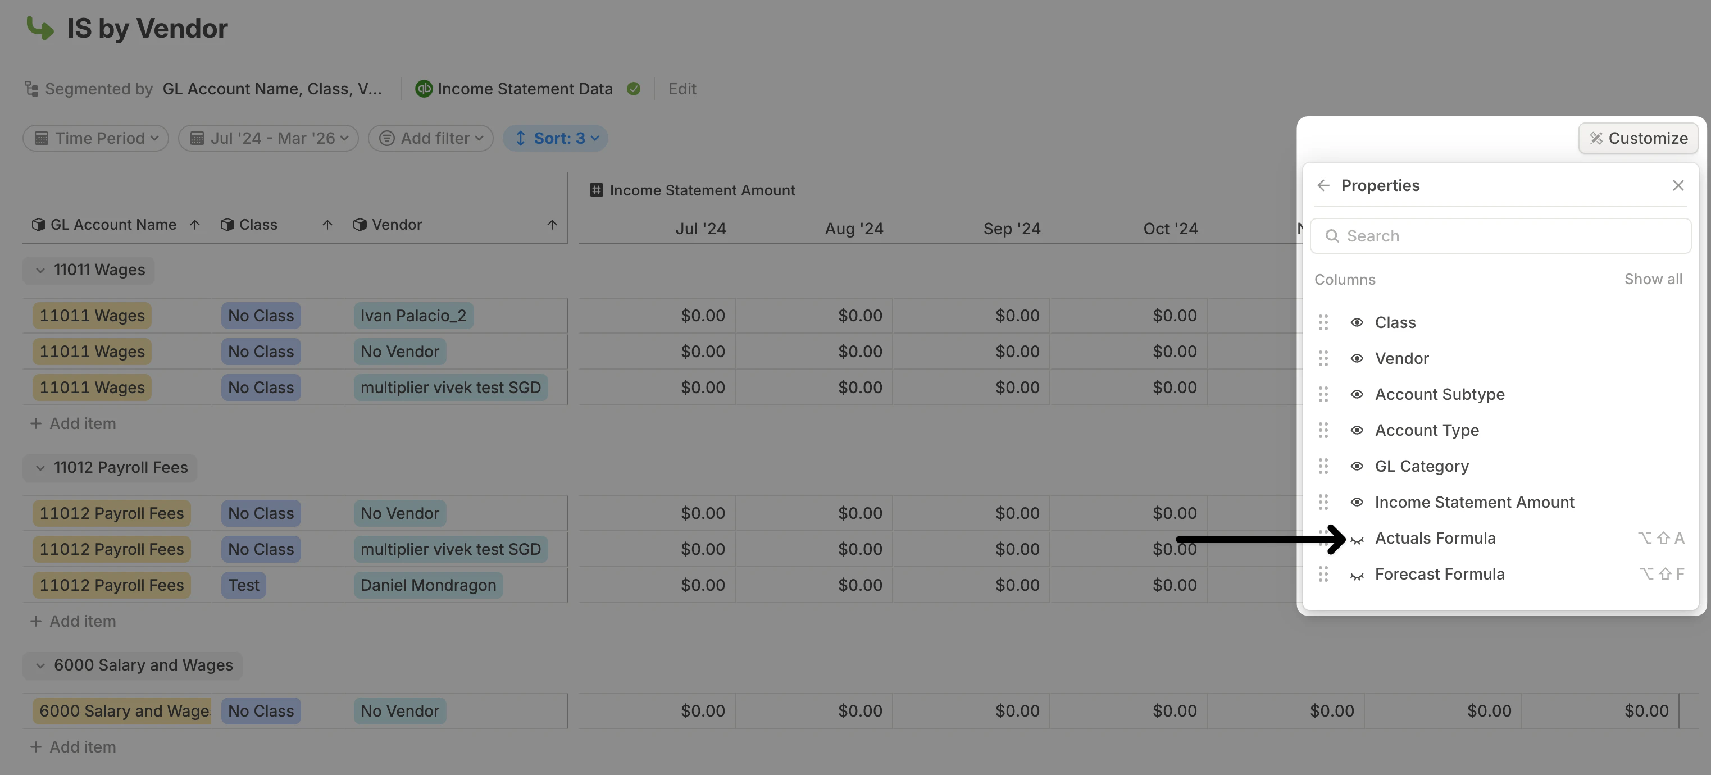Click drag handle beside Account Type
The height and width of the screenshot is (775, 1711).
pyautogui.click(x=1323, y=430)
